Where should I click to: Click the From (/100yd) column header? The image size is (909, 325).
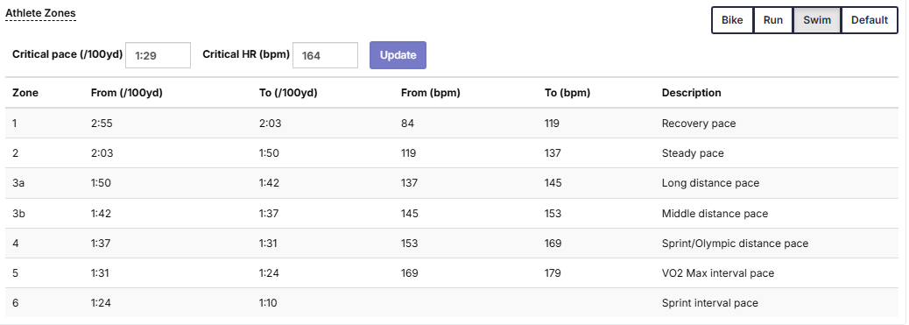tap(126, 93)
